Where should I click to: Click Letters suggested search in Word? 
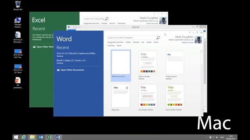click(128, 42)
